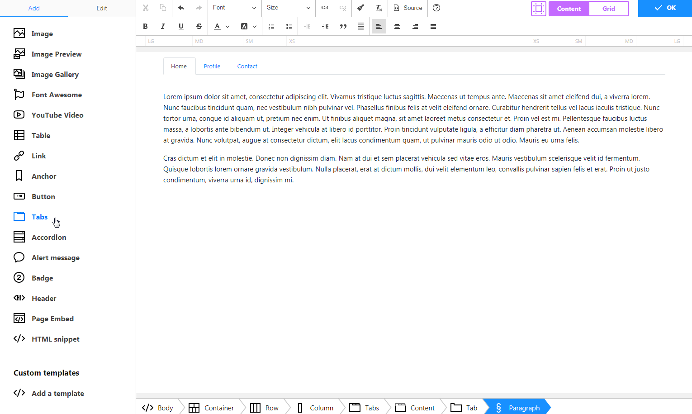Click the blue OK button

(x=665, y=8)
